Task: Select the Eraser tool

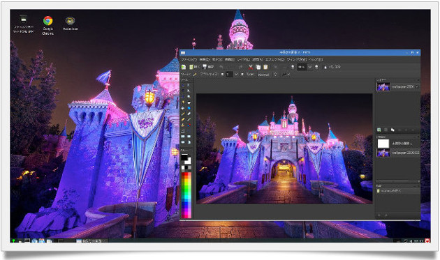Action: coord(189,114)
